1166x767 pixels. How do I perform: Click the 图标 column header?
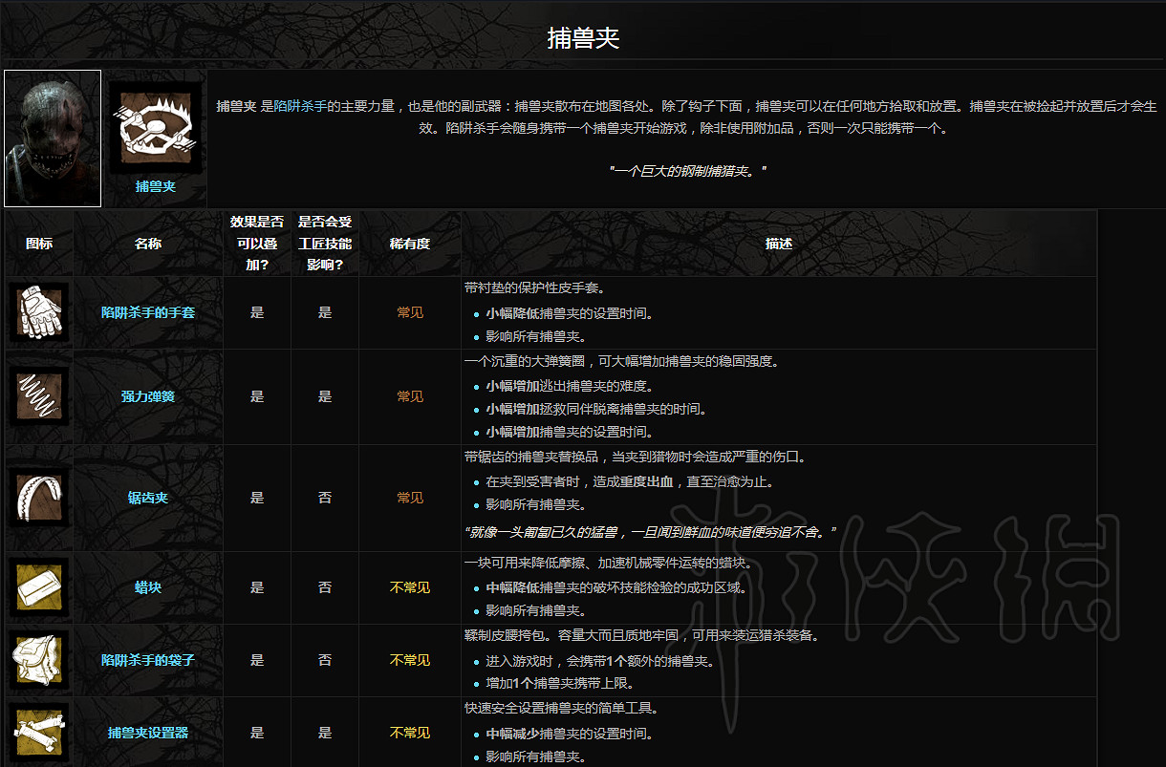point(39,244)
